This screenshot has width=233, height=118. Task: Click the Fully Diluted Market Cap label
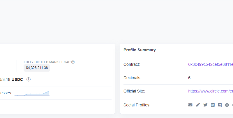(47, 62)
